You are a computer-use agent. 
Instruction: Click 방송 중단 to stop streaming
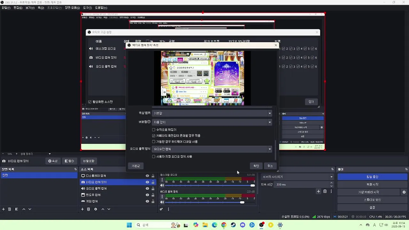pyautogui.click(x=372, y=177)
